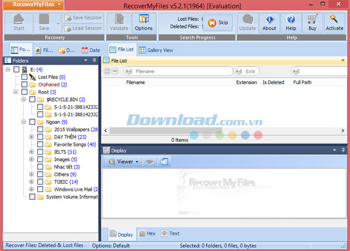Open the Help icon button
This screenshot has width=350, height=251.
pyautogui.click(x=291, y=23)
